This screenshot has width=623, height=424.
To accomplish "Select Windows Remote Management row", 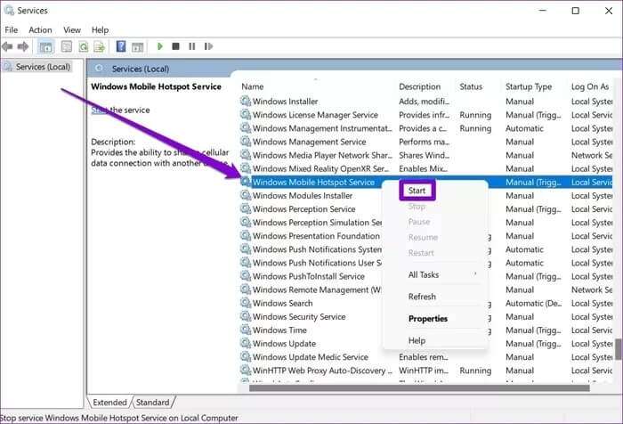I will [x=426, y=290].
